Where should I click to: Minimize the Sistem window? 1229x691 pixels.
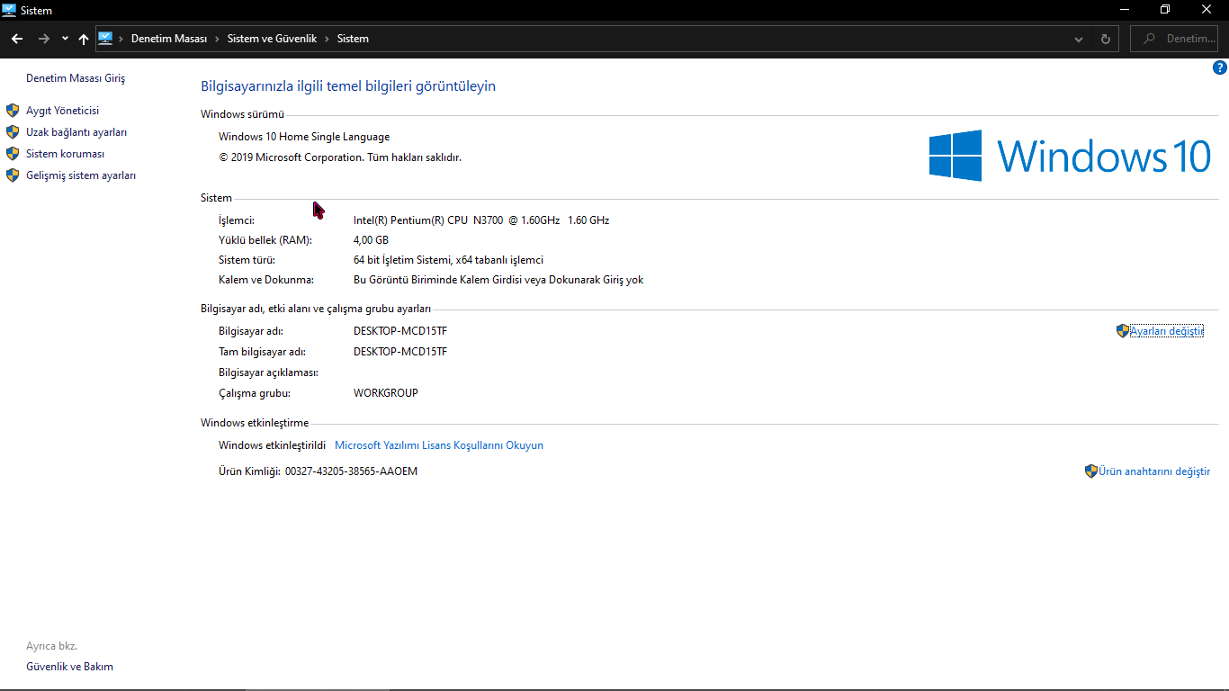coord(1125,10)
